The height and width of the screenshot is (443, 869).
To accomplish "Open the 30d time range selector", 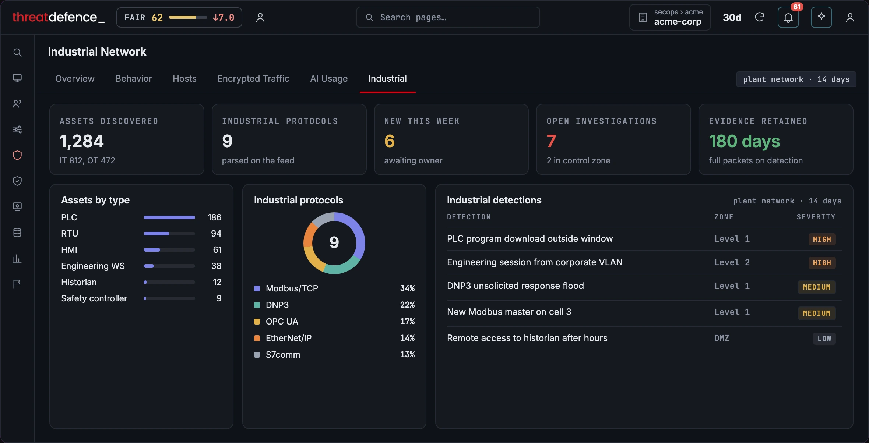I will pos(732,17).
